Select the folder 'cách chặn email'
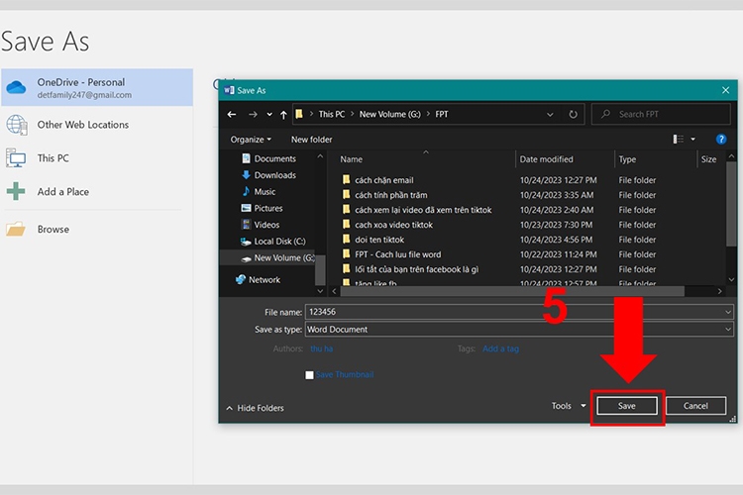This screenshot has width=743, height=495. pos(383,180)
